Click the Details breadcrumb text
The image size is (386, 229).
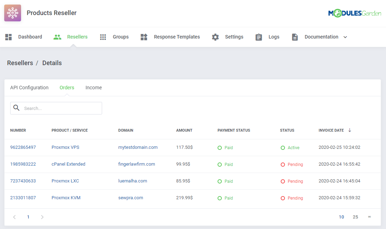pos(52,63)
